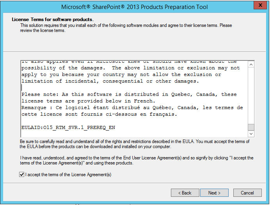Click the 'limitation of incidental, consequential' line
The width and height of the screenshot is (270, 205).
point(109,81)
